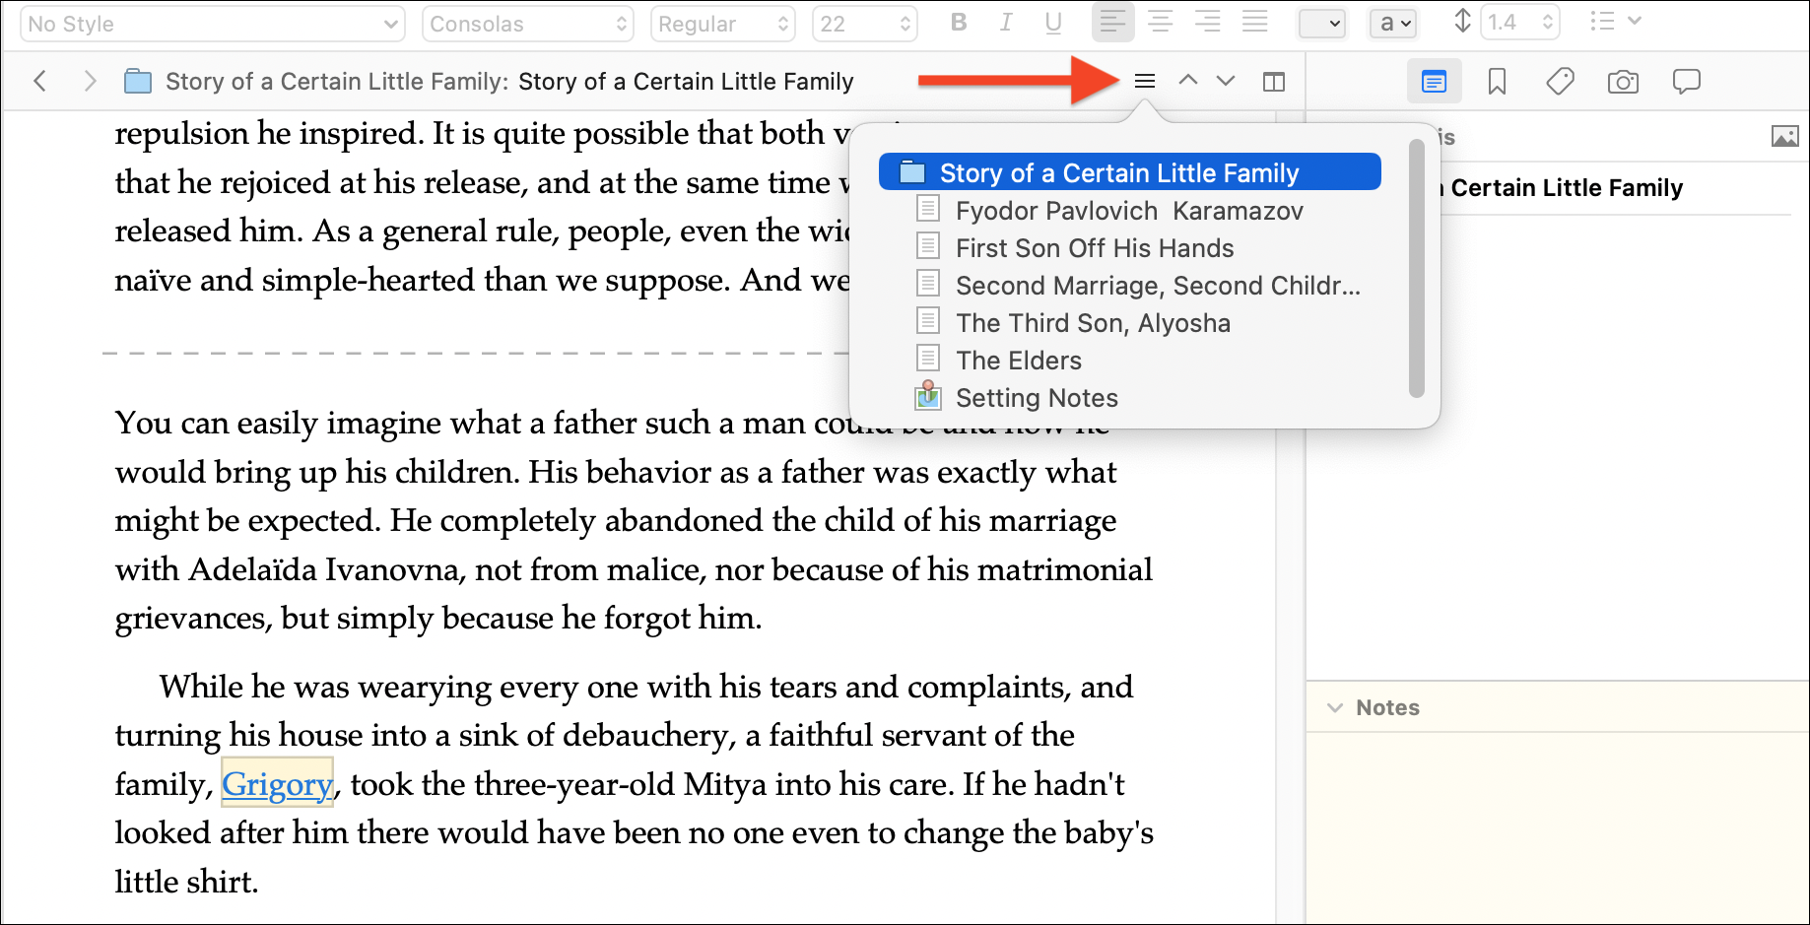Select justified text alignment

1254,23
